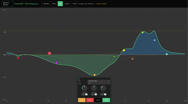Viewport: 188px width, 104px height.
Task: Select blue filter node 4
Action: coord(154,40)
